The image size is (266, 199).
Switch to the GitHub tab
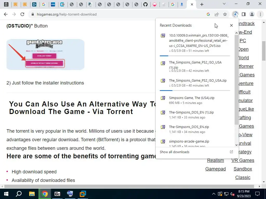(x=145, y=5)
